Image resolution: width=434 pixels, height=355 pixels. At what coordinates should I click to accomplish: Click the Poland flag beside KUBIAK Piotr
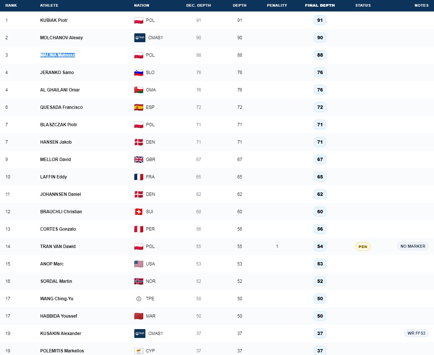tap(139, 20)
